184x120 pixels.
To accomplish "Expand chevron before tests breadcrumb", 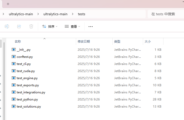I will click(x=73, y=14).
